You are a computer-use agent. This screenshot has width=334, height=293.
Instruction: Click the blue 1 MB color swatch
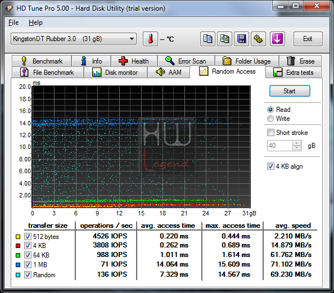(18, 265)
